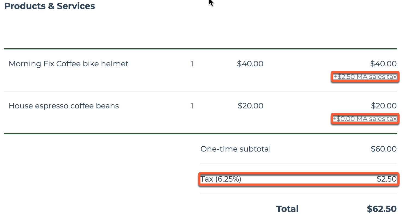This screenshot has width=402, height=219.
Task: Click the $2.50 tax amount in summary
Action: tap(386, 179)
